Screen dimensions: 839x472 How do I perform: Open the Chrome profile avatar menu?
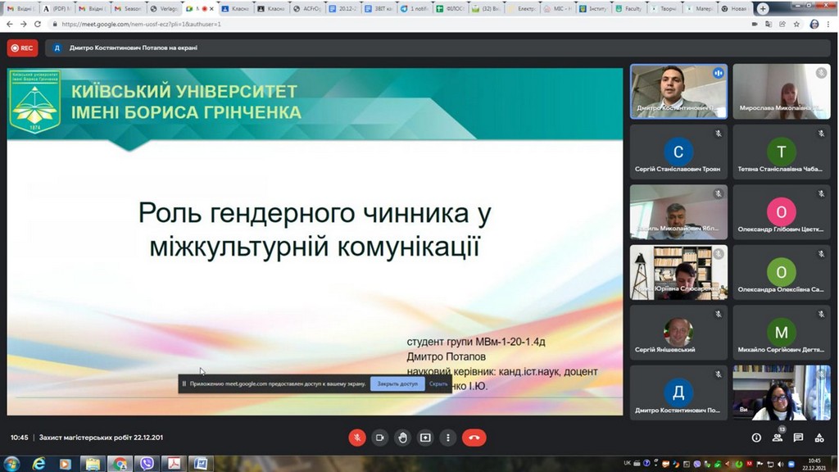[814, 25]
